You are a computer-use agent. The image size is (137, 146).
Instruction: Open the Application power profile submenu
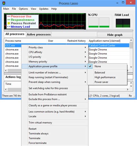[x=55, y=66]
